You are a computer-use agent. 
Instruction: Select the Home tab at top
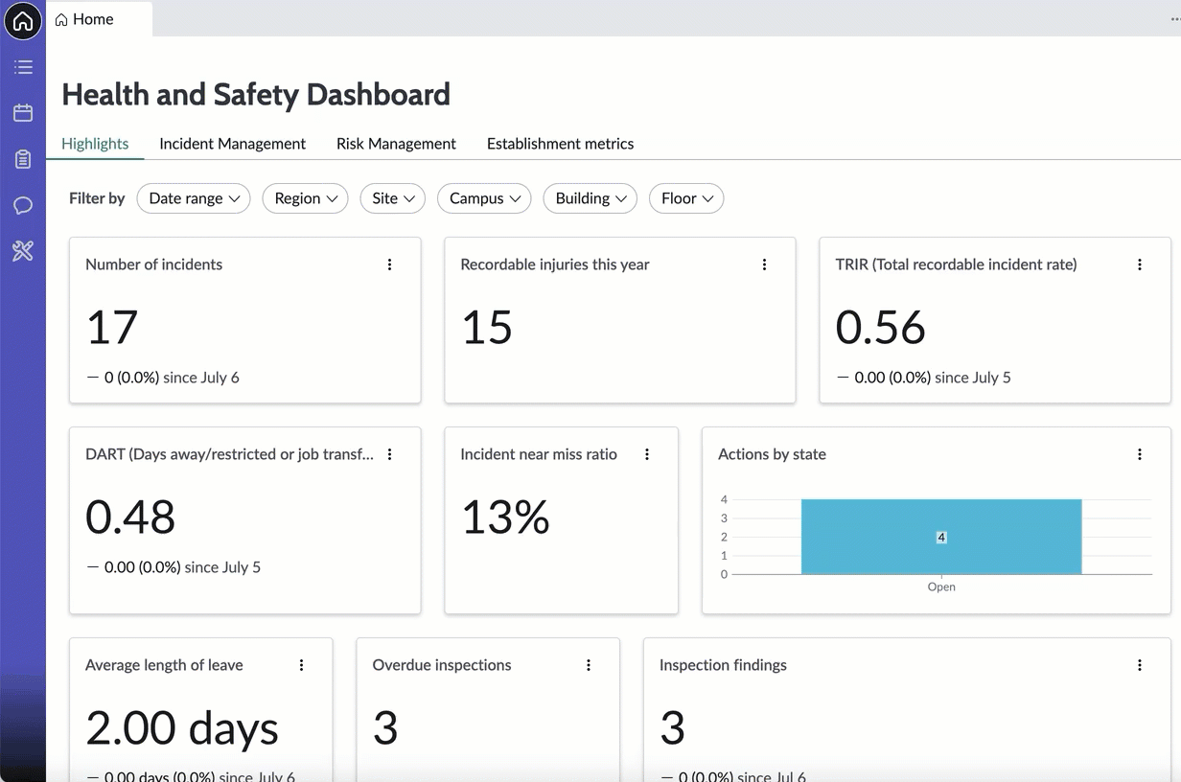click(x=100, y=19)
